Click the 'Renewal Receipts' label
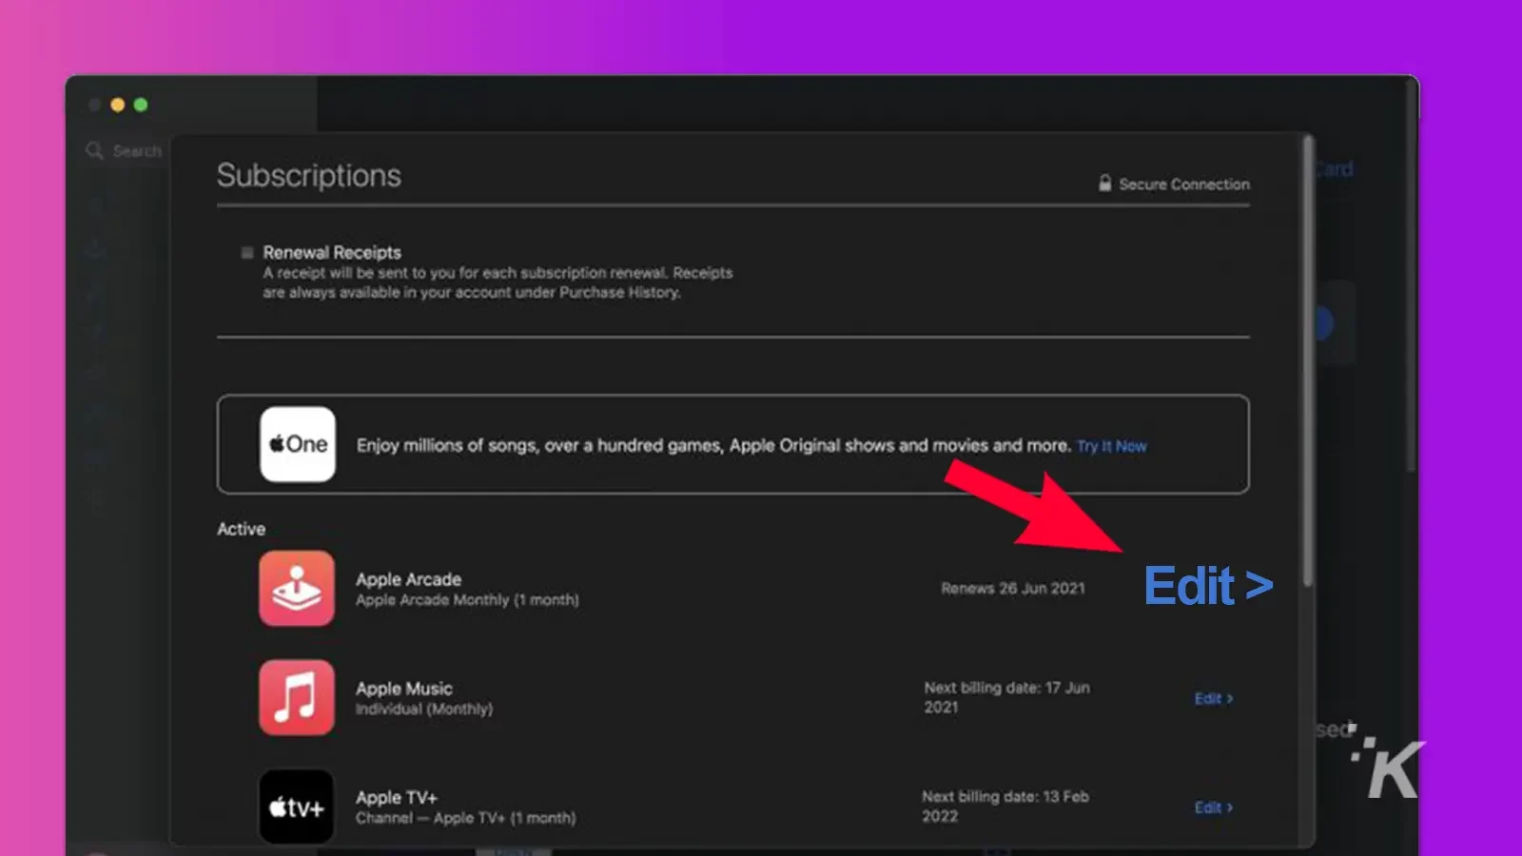The image size is (1522, 856). (x=332, y=252)
